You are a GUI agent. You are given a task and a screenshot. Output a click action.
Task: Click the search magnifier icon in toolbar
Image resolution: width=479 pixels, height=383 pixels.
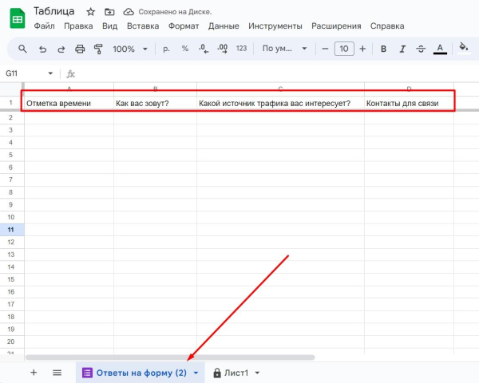tap(22, 49)
